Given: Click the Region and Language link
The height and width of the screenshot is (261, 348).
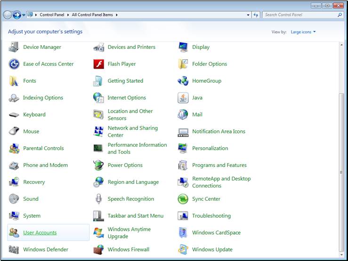Looking at the screenshot, I should coord(133,182).
